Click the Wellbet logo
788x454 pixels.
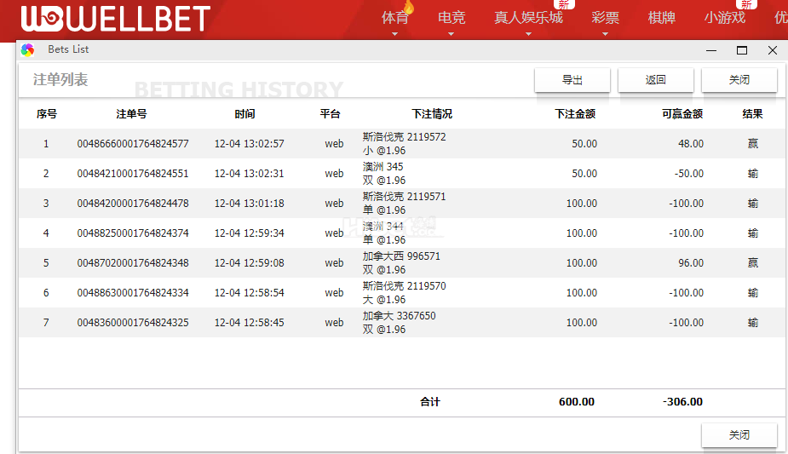[116, 19]
